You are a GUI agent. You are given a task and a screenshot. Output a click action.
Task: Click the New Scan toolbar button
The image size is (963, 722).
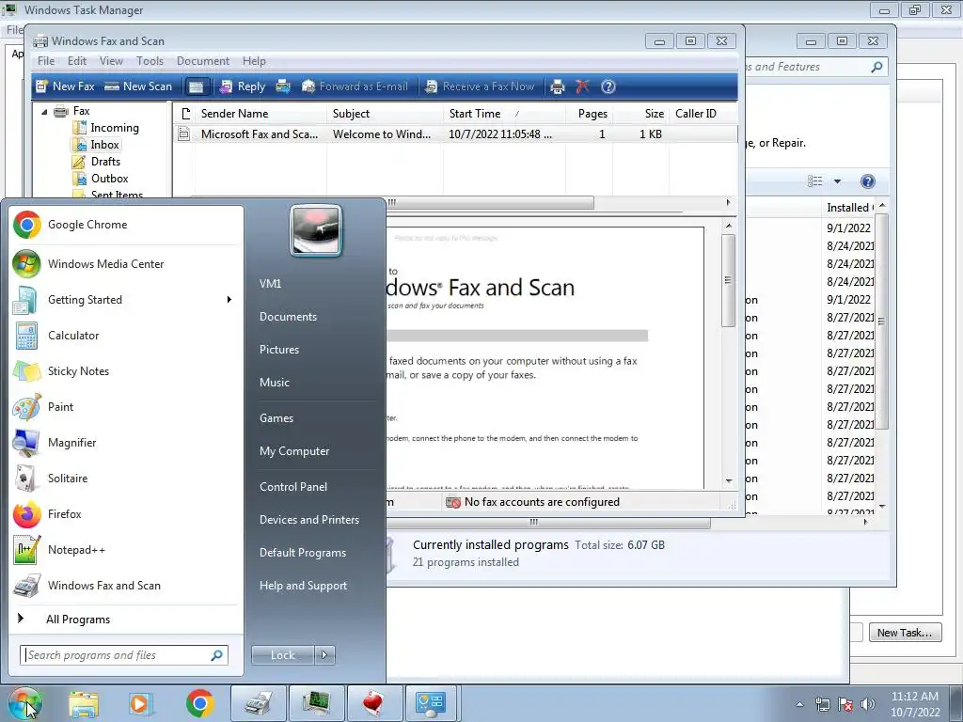click(x=138, y=86)
